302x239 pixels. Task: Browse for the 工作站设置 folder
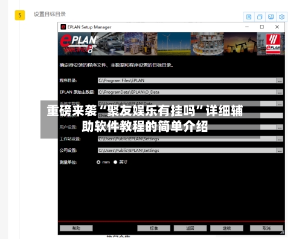click(x=280, y=139)
